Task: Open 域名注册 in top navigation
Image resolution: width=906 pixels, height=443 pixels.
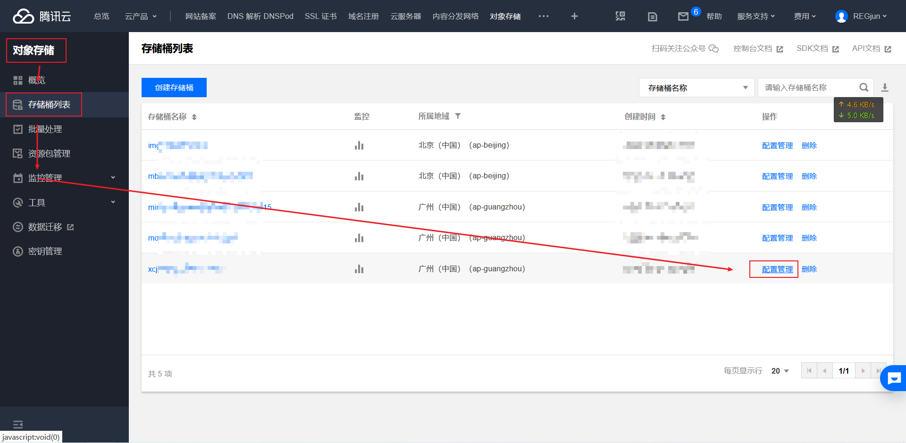Action: pos(363,16)
